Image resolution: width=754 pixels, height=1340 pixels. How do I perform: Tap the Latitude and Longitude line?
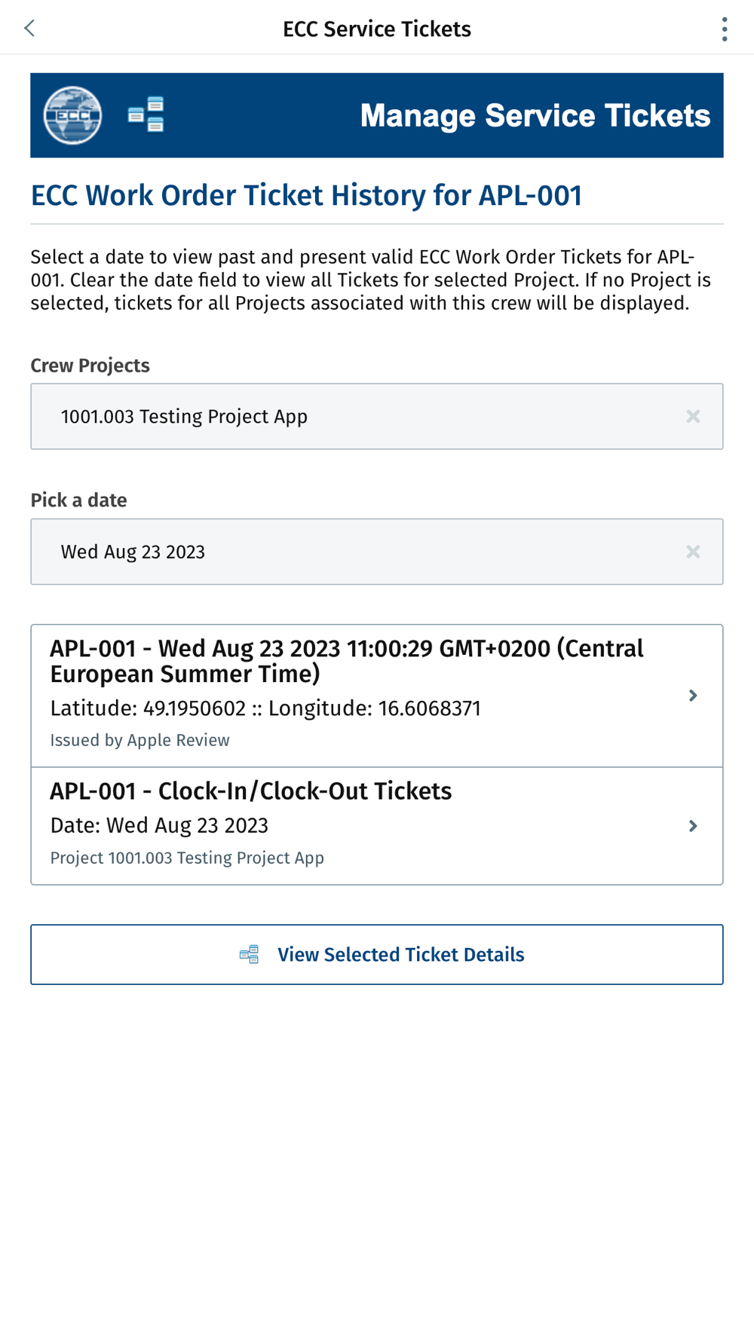tap(265, 708)
